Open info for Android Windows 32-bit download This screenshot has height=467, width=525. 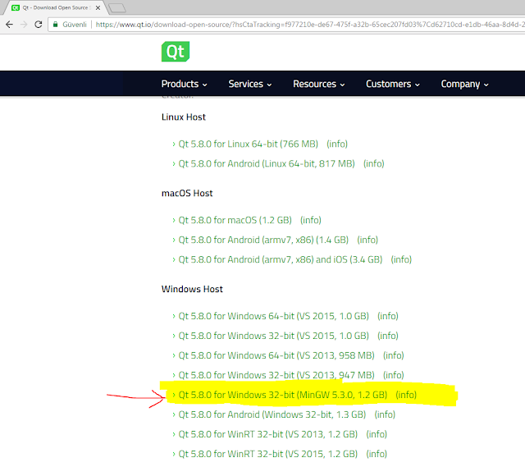(x=385, y=414)
